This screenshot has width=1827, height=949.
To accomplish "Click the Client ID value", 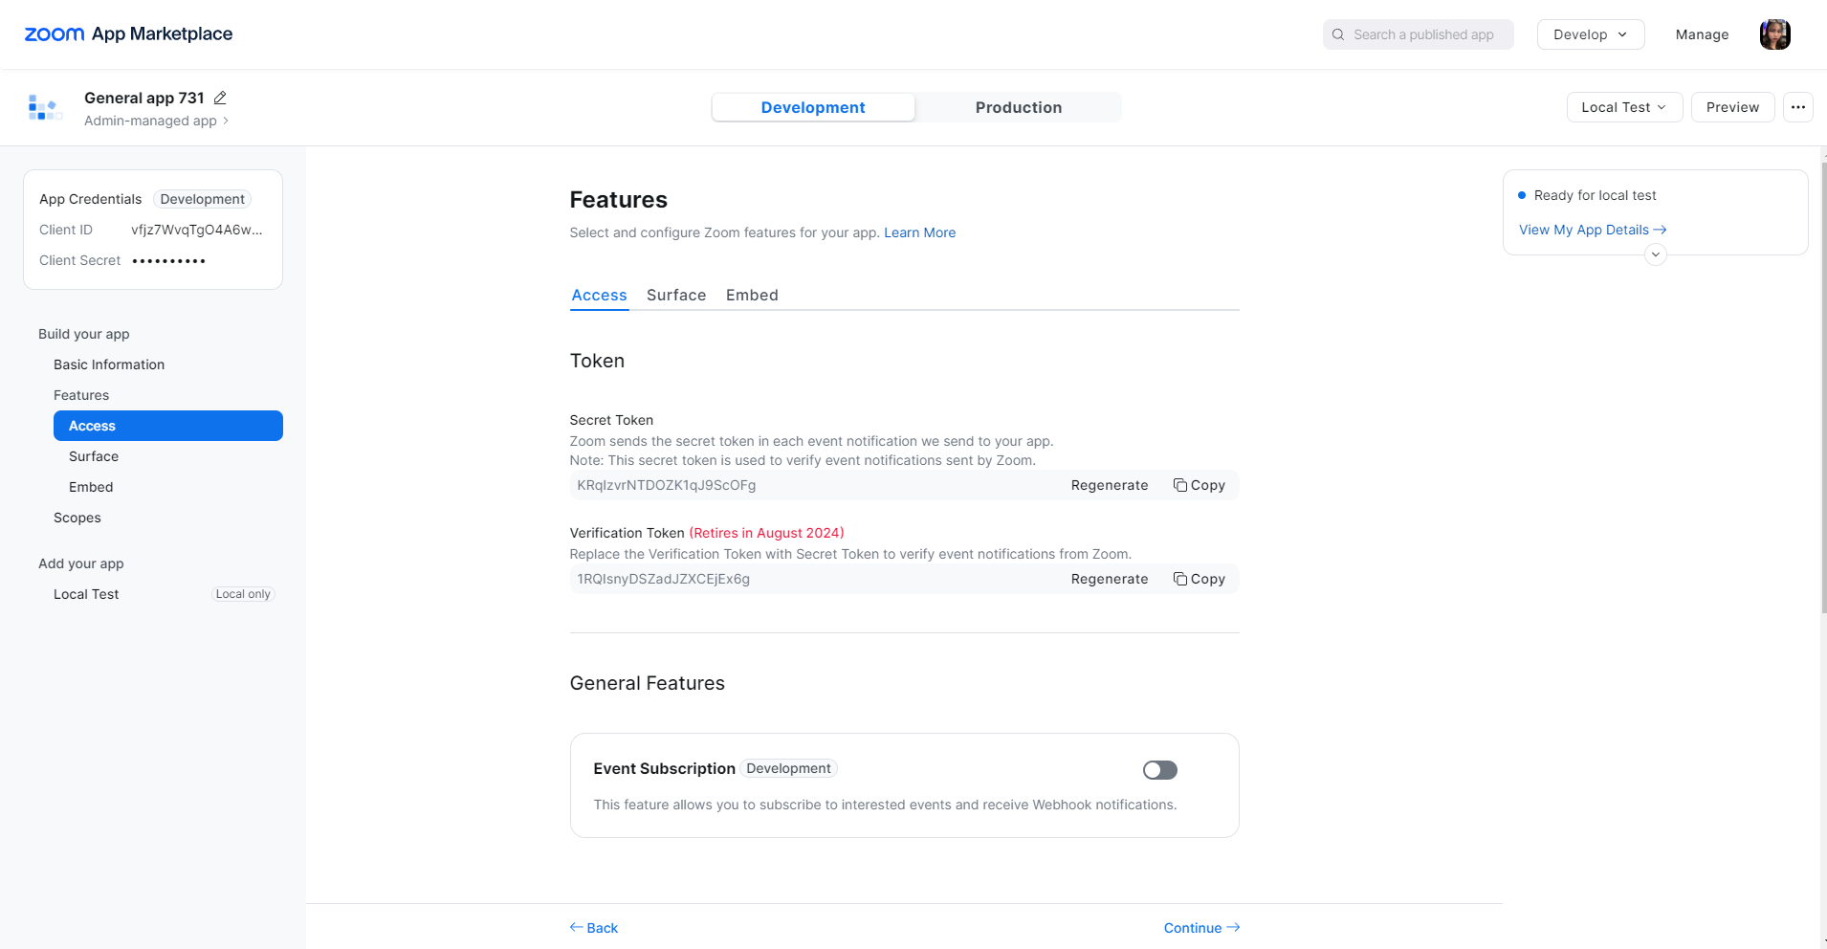I will click(197, 230).
